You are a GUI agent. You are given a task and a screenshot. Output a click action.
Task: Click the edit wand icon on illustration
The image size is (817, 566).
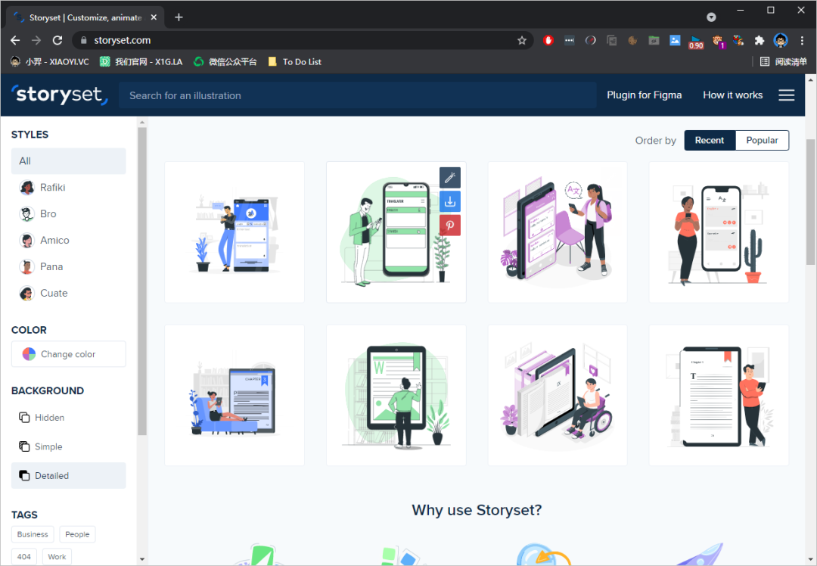[449, 178]
